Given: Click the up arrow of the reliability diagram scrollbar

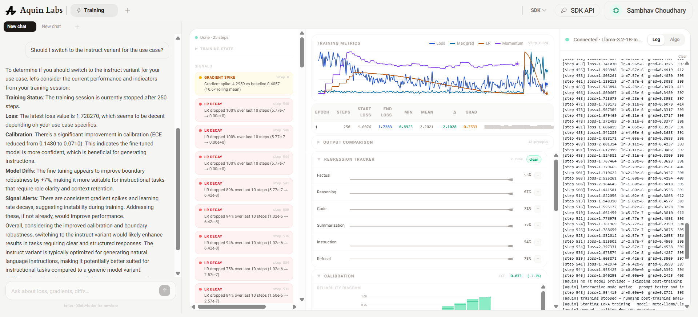Looking at the screenshot, I should [x=543, y=287].
